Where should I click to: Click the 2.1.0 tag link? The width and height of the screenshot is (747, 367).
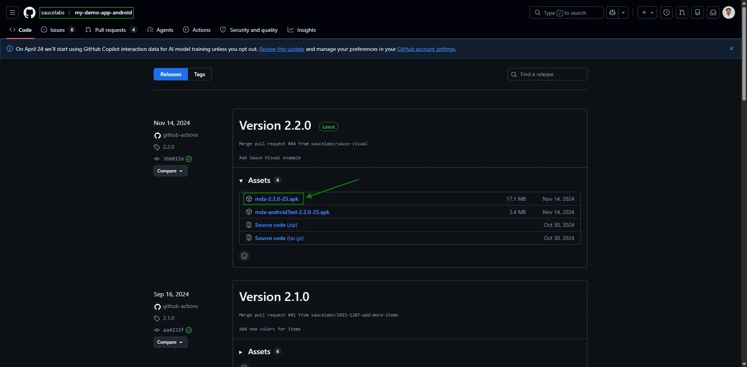point(168,318)
